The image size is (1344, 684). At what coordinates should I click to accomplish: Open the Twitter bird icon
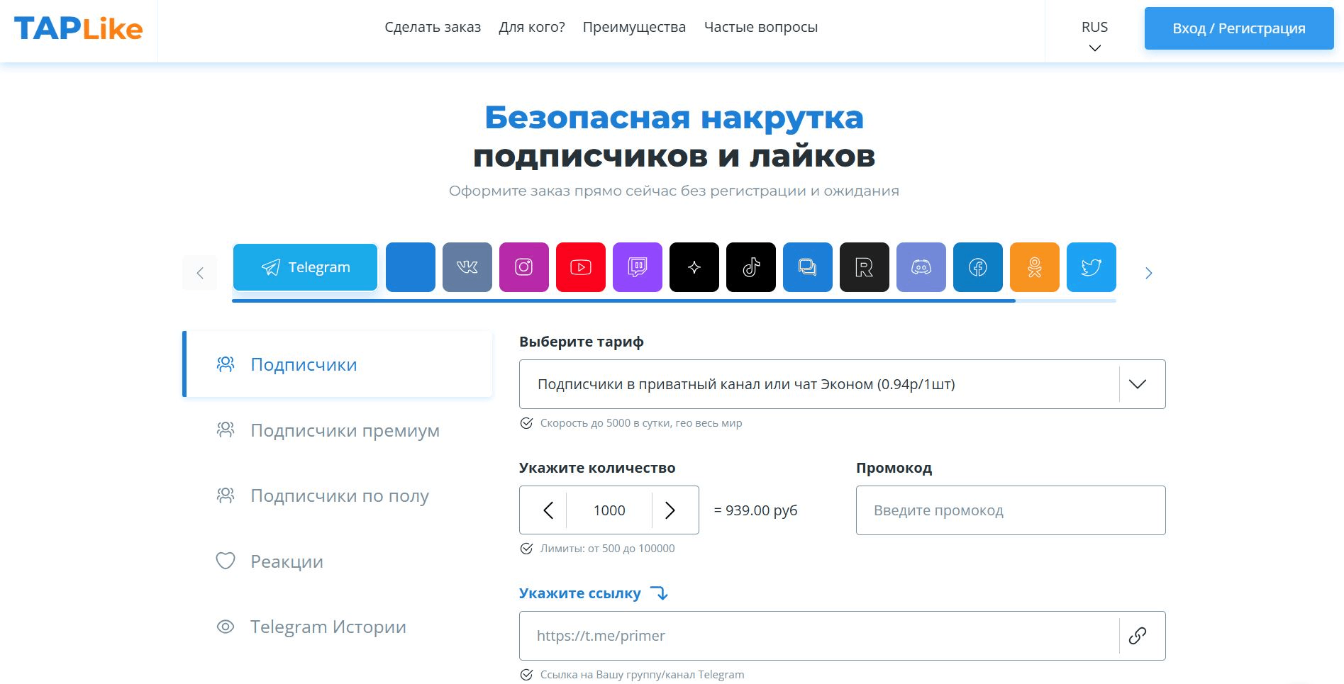click(x=1092, y=267)
